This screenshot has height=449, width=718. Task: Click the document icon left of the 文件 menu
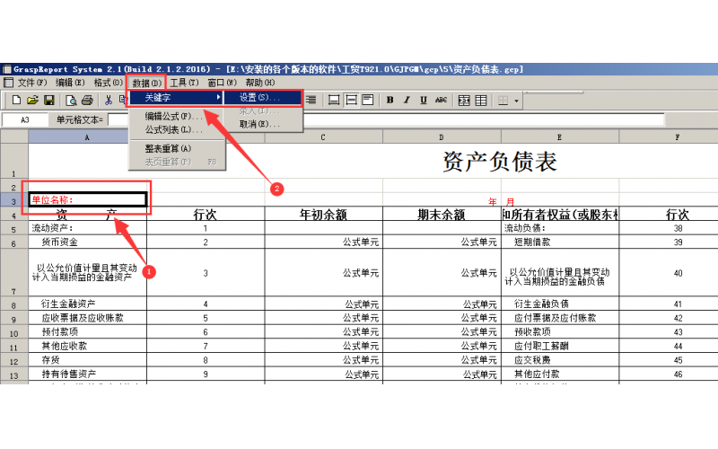(8, 83)
